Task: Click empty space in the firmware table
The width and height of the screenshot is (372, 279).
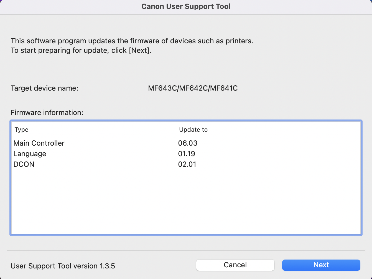Action: point(186,203)
